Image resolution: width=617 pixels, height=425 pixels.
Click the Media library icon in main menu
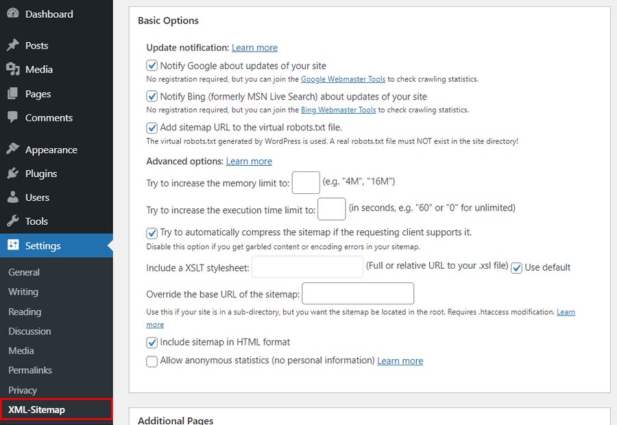(x=12, y=69)
